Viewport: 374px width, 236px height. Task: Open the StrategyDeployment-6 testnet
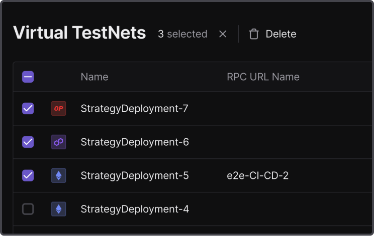pyautogui.click(x=135, y=142)
